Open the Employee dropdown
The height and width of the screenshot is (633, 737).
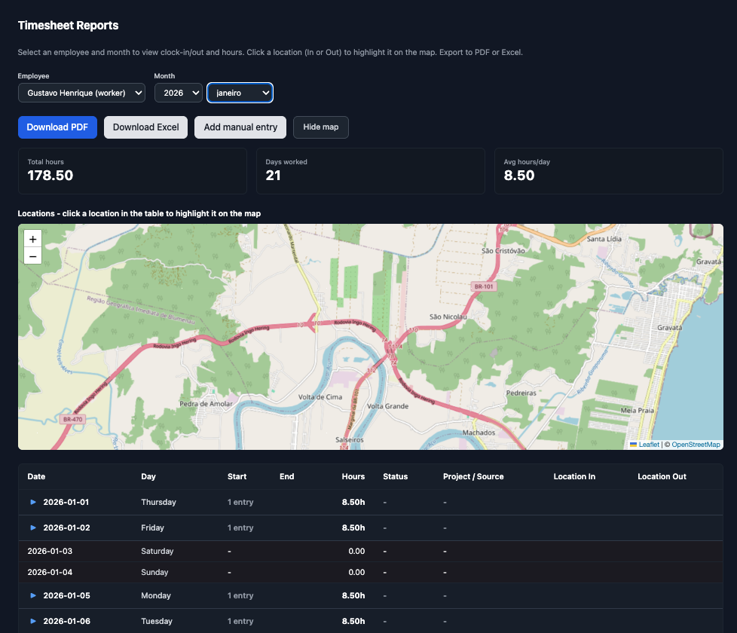click(x=81, y=92)
